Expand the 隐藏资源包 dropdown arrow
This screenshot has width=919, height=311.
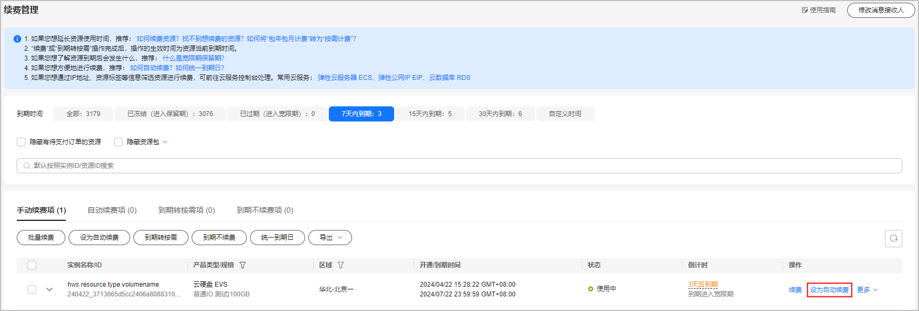click(x=165, y=142)
